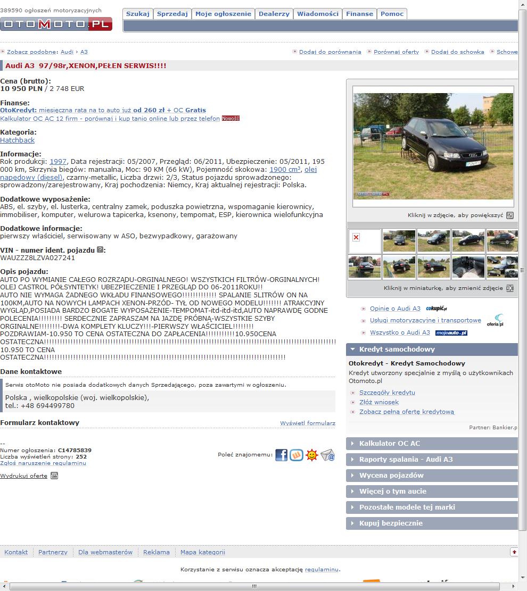Click the scrollbar down arrow

(522, 577)
